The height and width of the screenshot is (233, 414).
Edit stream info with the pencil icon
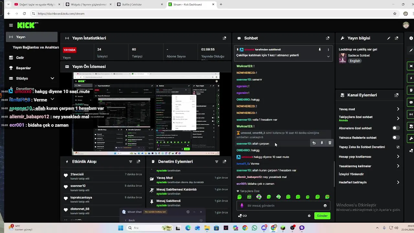(x=389, y=38)
